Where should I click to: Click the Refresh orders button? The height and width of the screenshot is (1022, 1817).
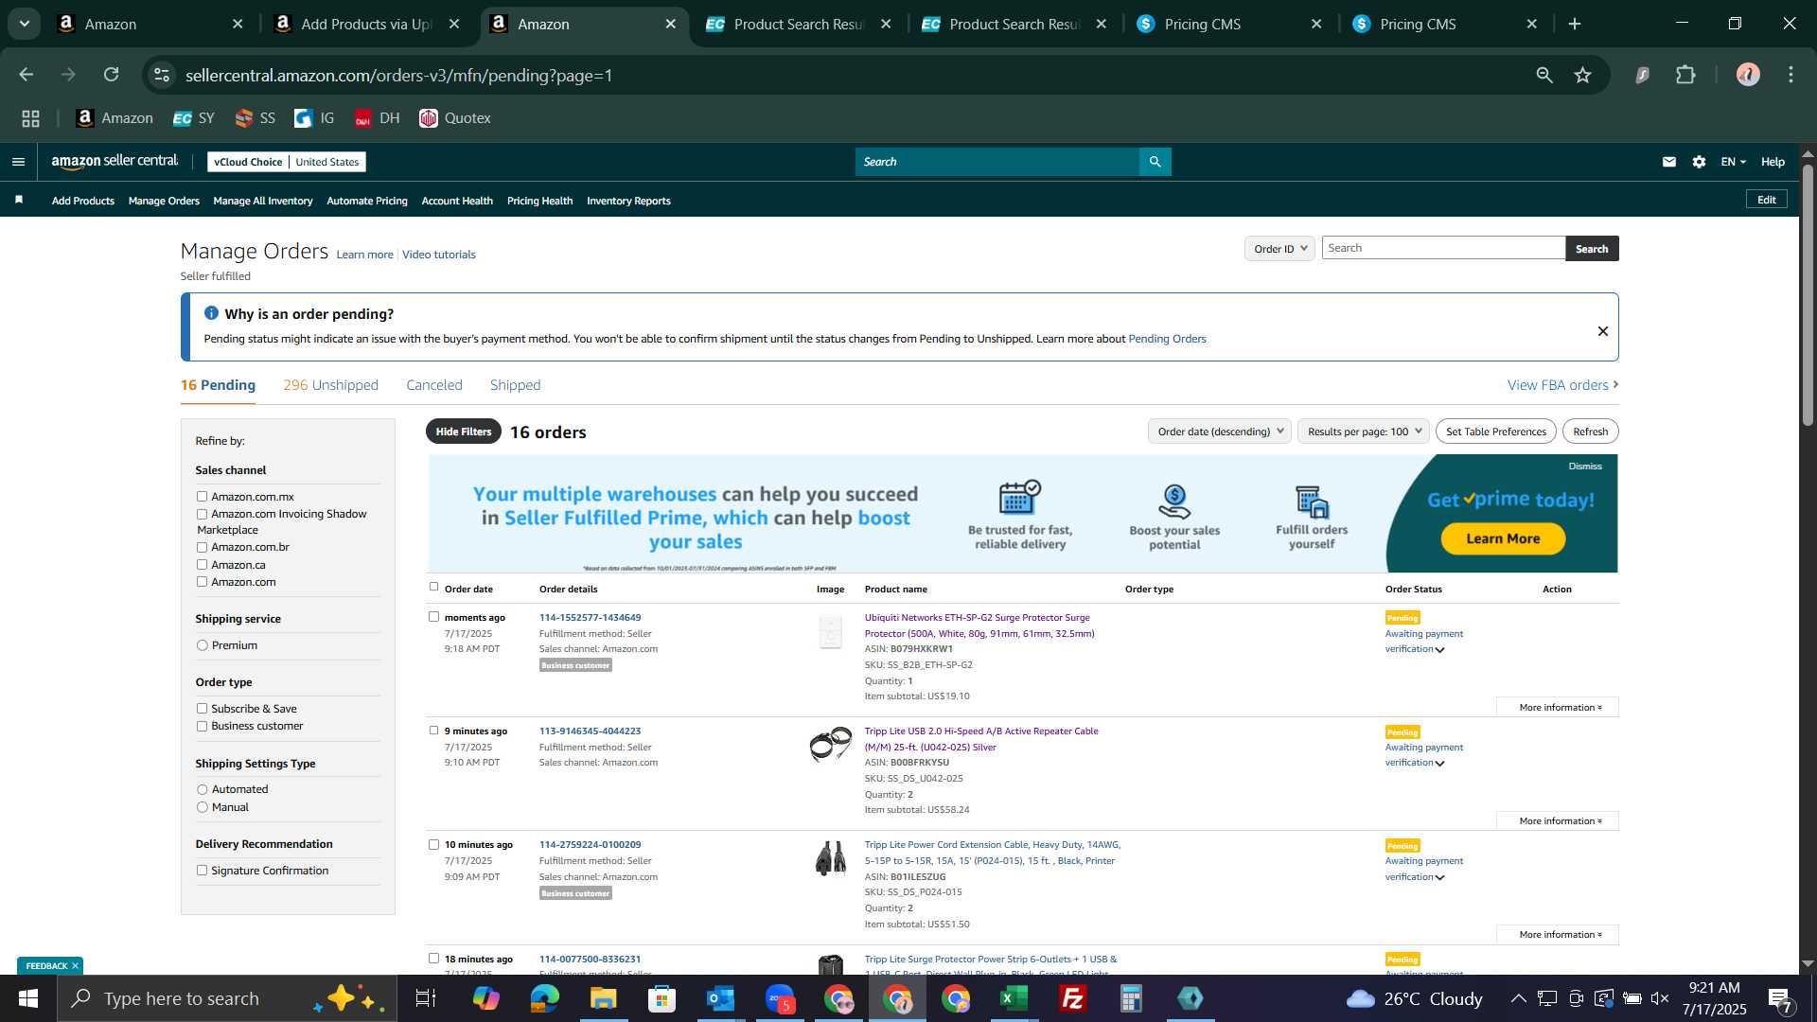point(1590,432)
